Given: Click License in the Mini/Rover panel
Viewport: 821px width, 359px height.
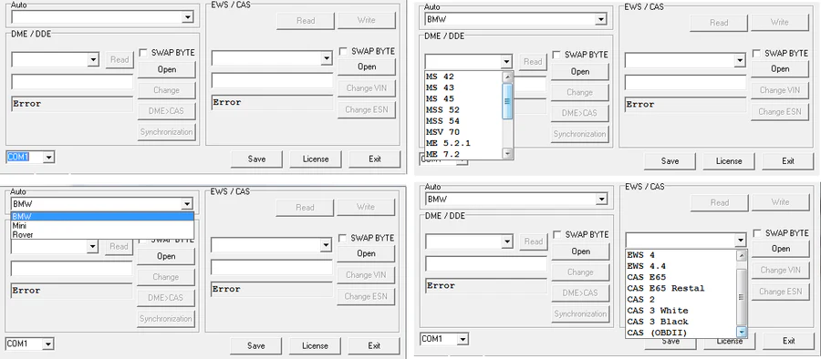Looking at the screenshot, I should coord(315,346).
